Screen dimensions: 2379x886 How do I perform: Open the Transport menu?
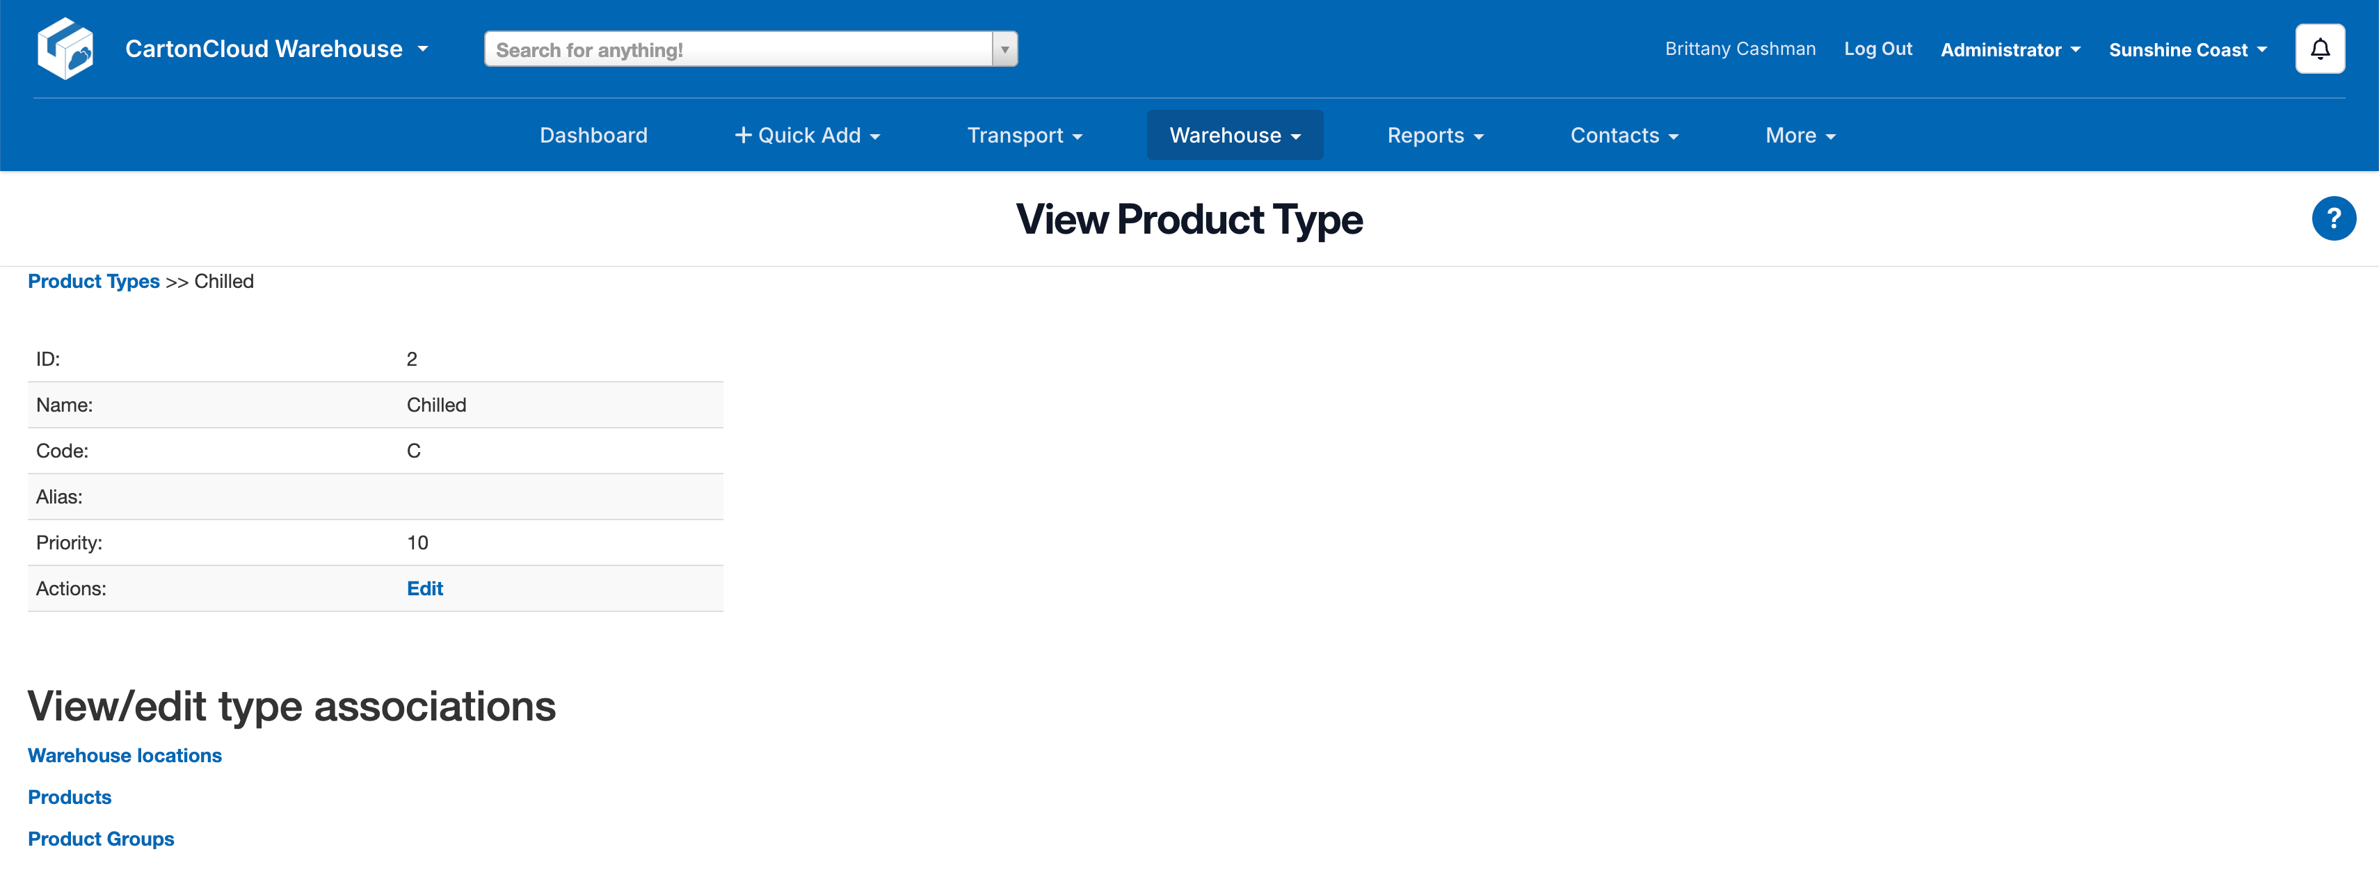click(x=1024, y=136)
